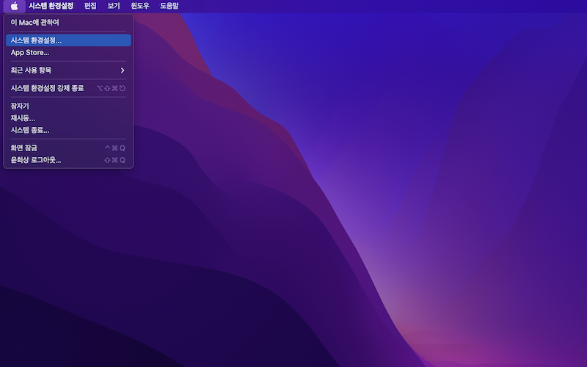
Task: Open the 편집 menu
Action: 90,6
